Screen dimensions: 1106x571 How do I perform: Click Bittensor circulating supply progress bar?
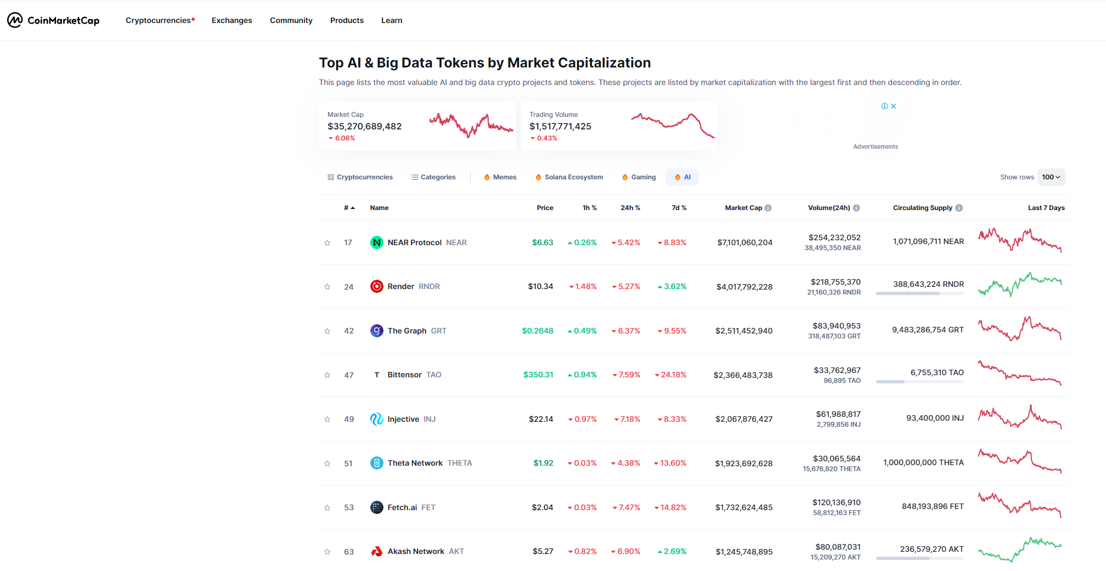920,382
